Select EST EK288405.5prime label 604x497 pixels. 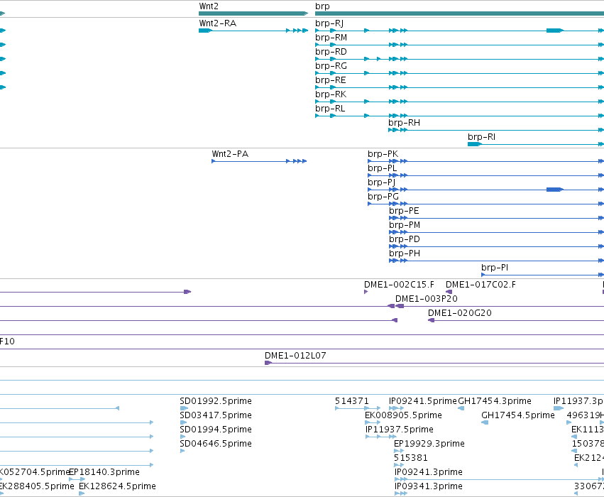click(x=37, y=486)
